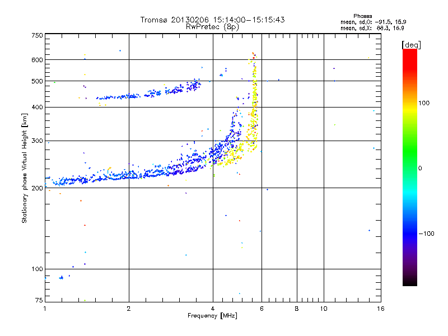448x336 pixels.
Task: Click the '200' y-axis tick label
Action: click(37, 188)
